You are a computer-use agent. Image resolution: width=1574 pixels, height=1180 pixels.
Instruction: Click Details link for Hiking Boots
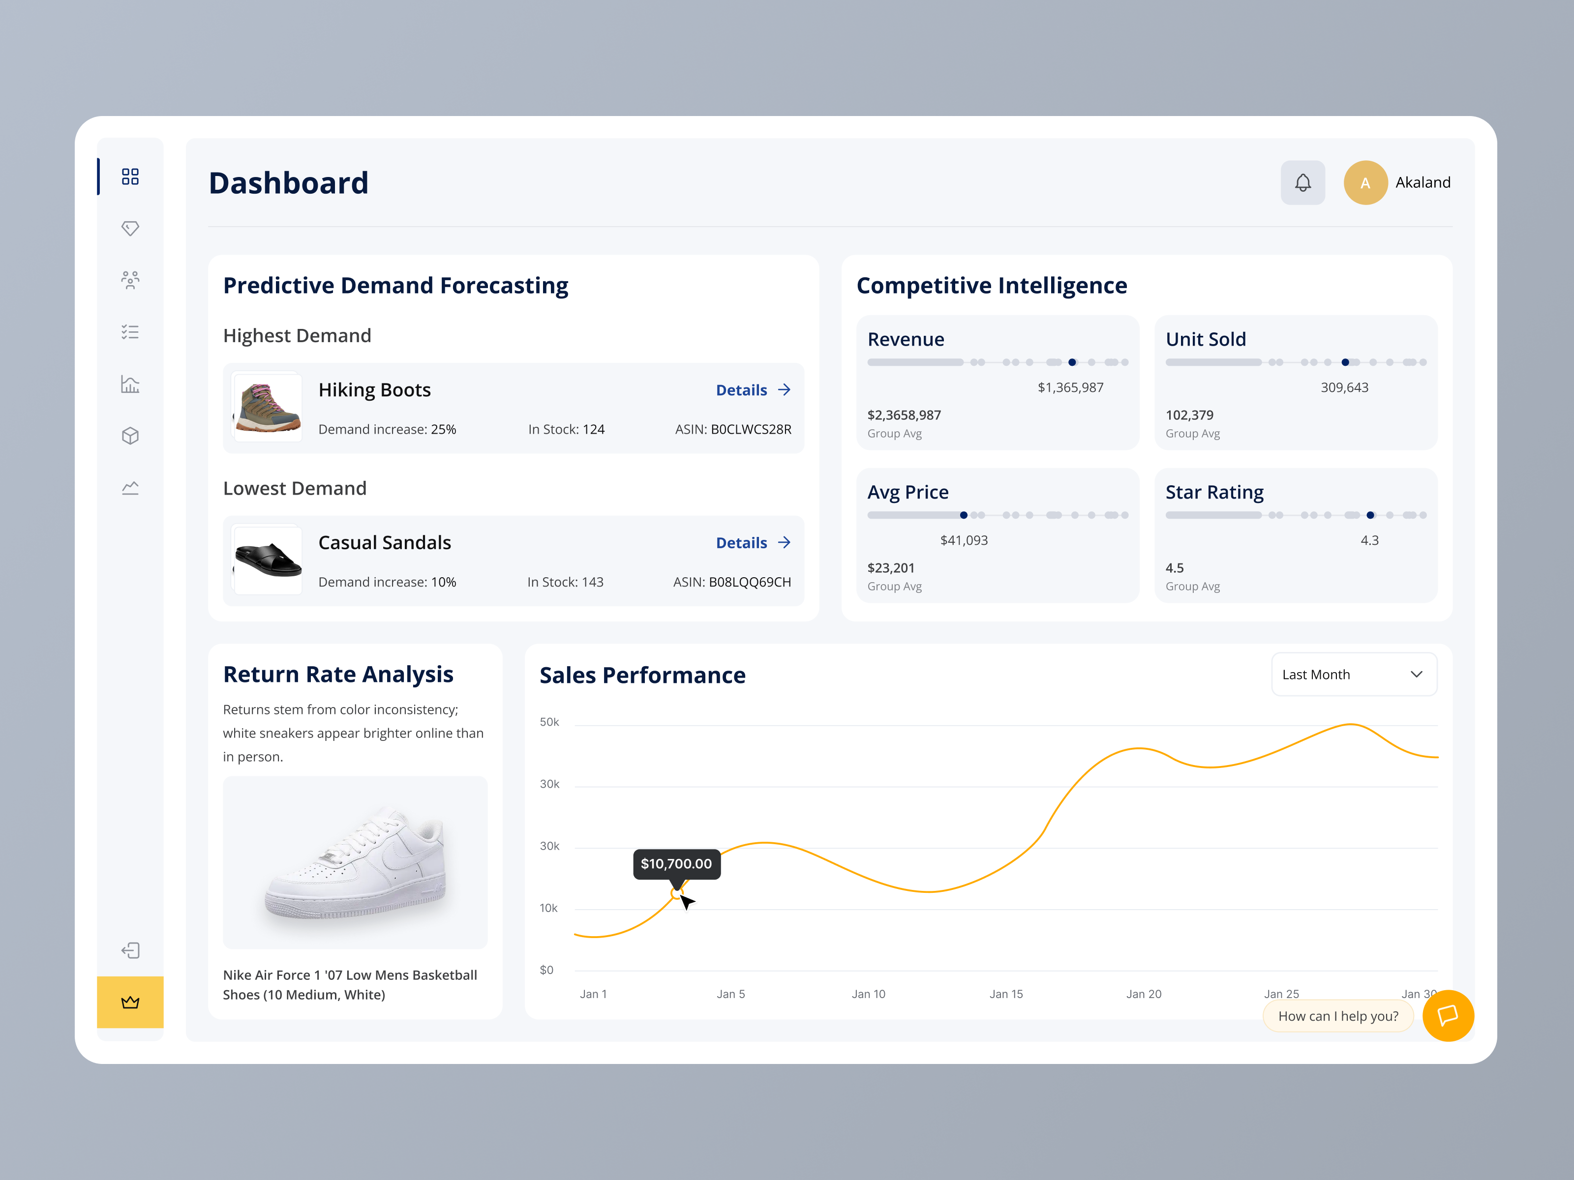742,390
